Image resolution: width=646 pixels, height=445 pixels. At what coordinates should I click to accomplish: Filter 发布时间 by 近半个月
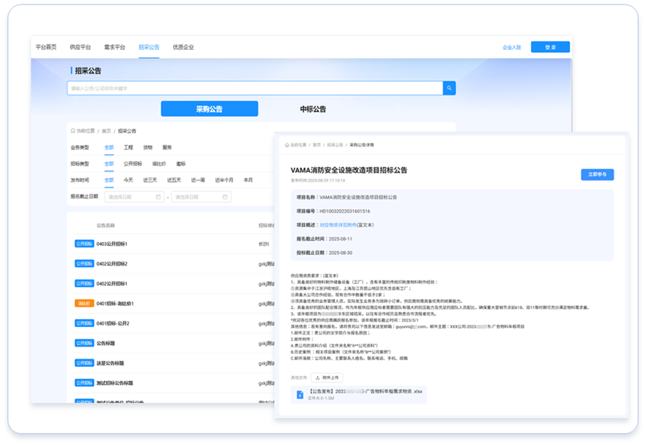tap(224, 180)
